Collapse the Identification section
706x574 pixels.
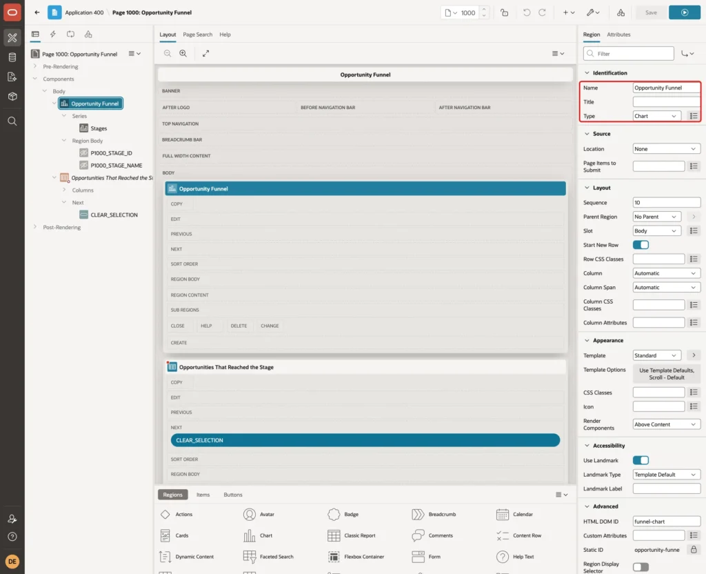pyautogui.click(x=587, y=73)
